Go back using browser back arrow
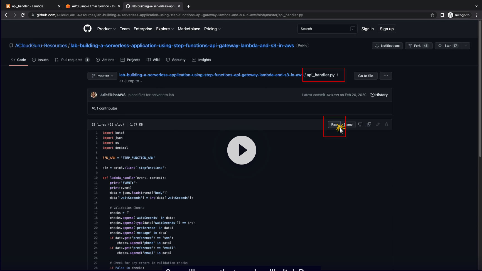The height and width of the screenshot is (271, 482). 7,15
